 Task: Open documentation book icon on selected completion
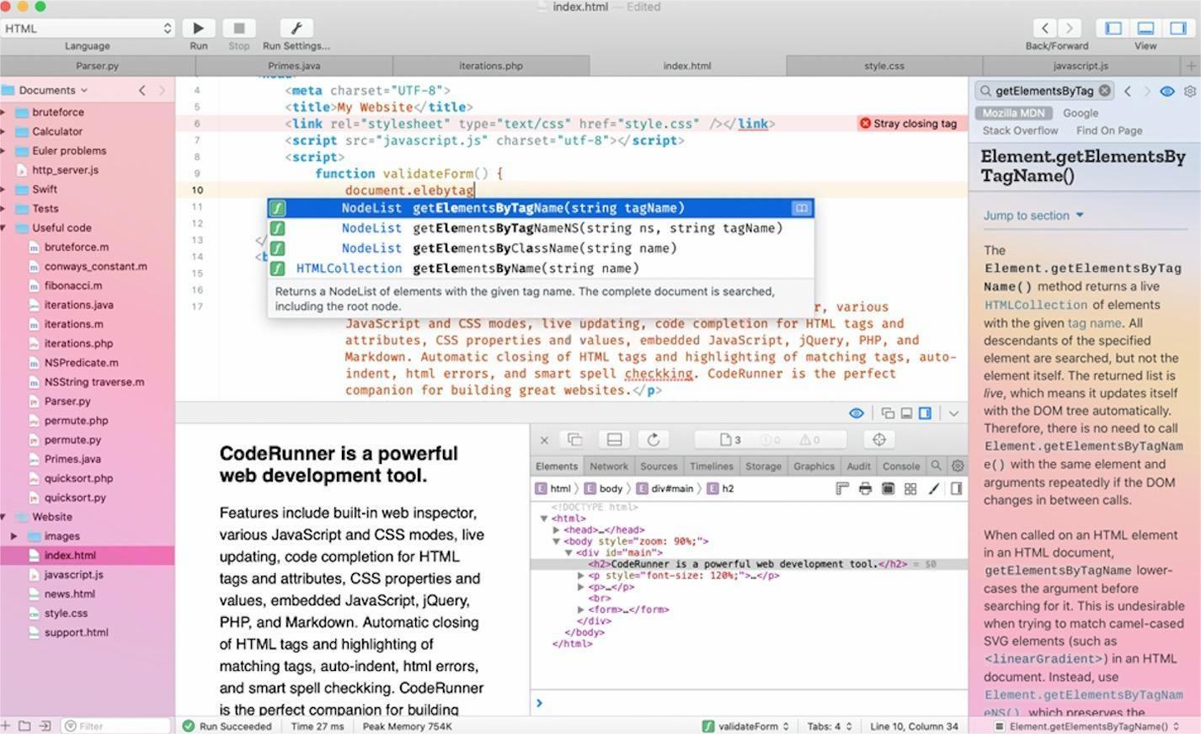(801, 208)
